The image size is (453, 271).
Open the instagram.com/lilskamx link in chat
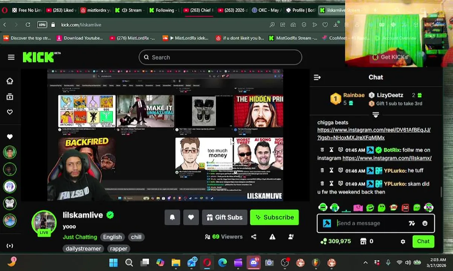[x=387, y=158]
